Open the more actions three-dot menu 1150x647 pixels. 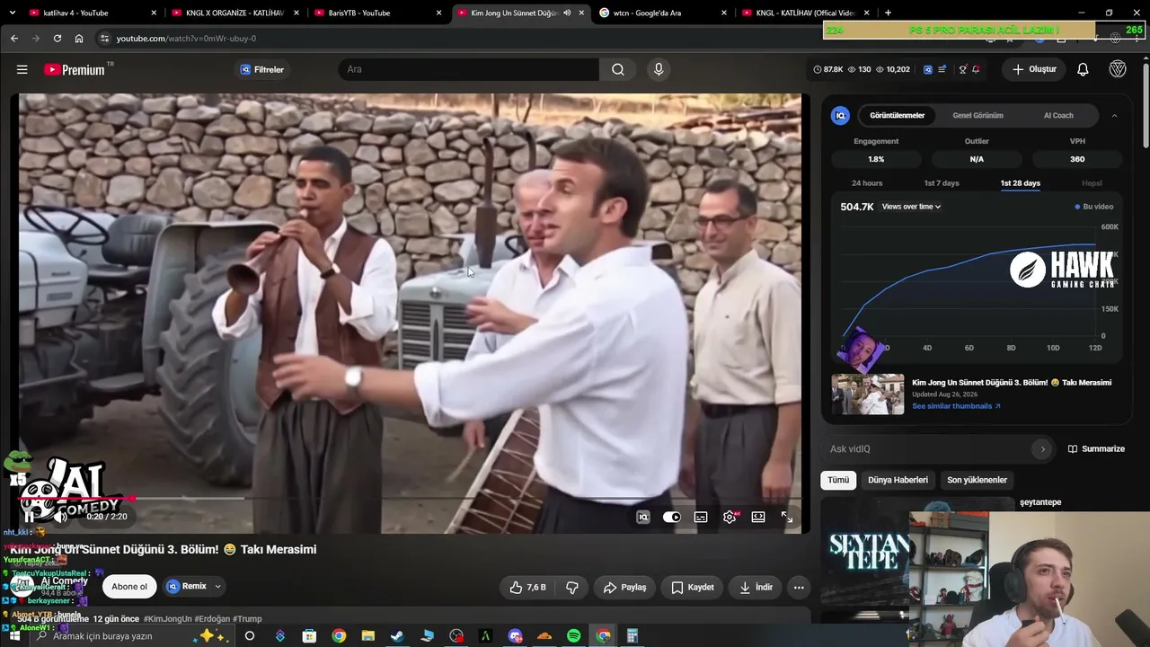[799, 587]
